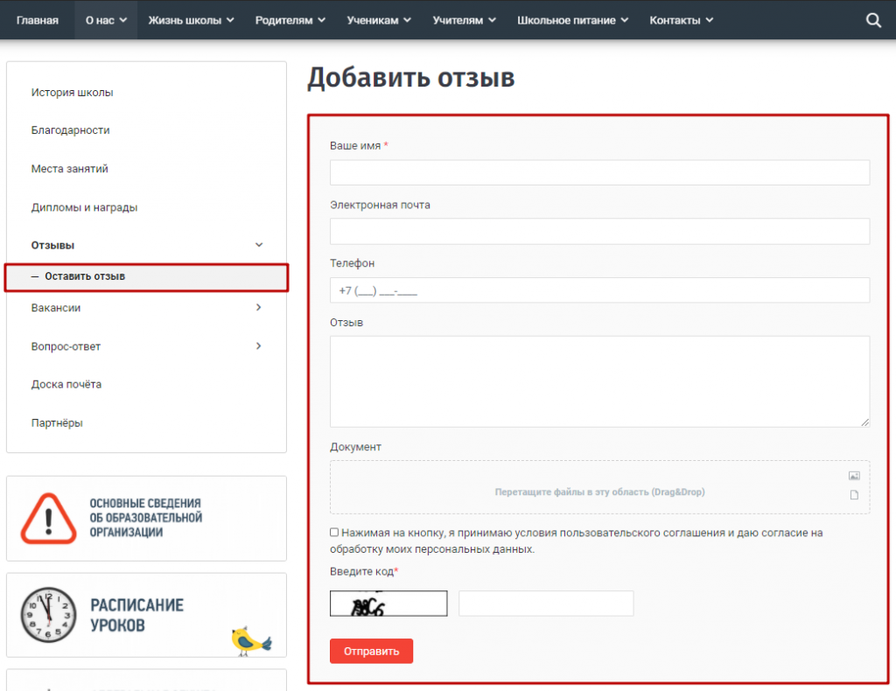Click the warning triangle icon banner

click(x=49, y=518)
